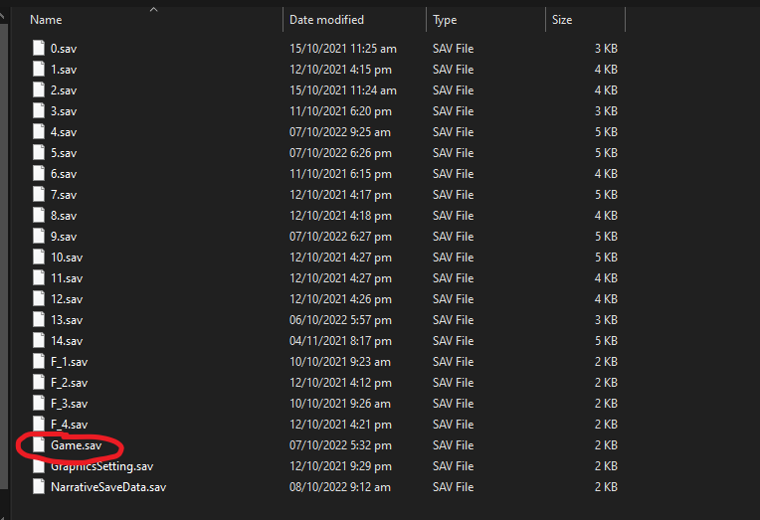Click the F_1.sav file icon
760x520 pixels.
39,362
